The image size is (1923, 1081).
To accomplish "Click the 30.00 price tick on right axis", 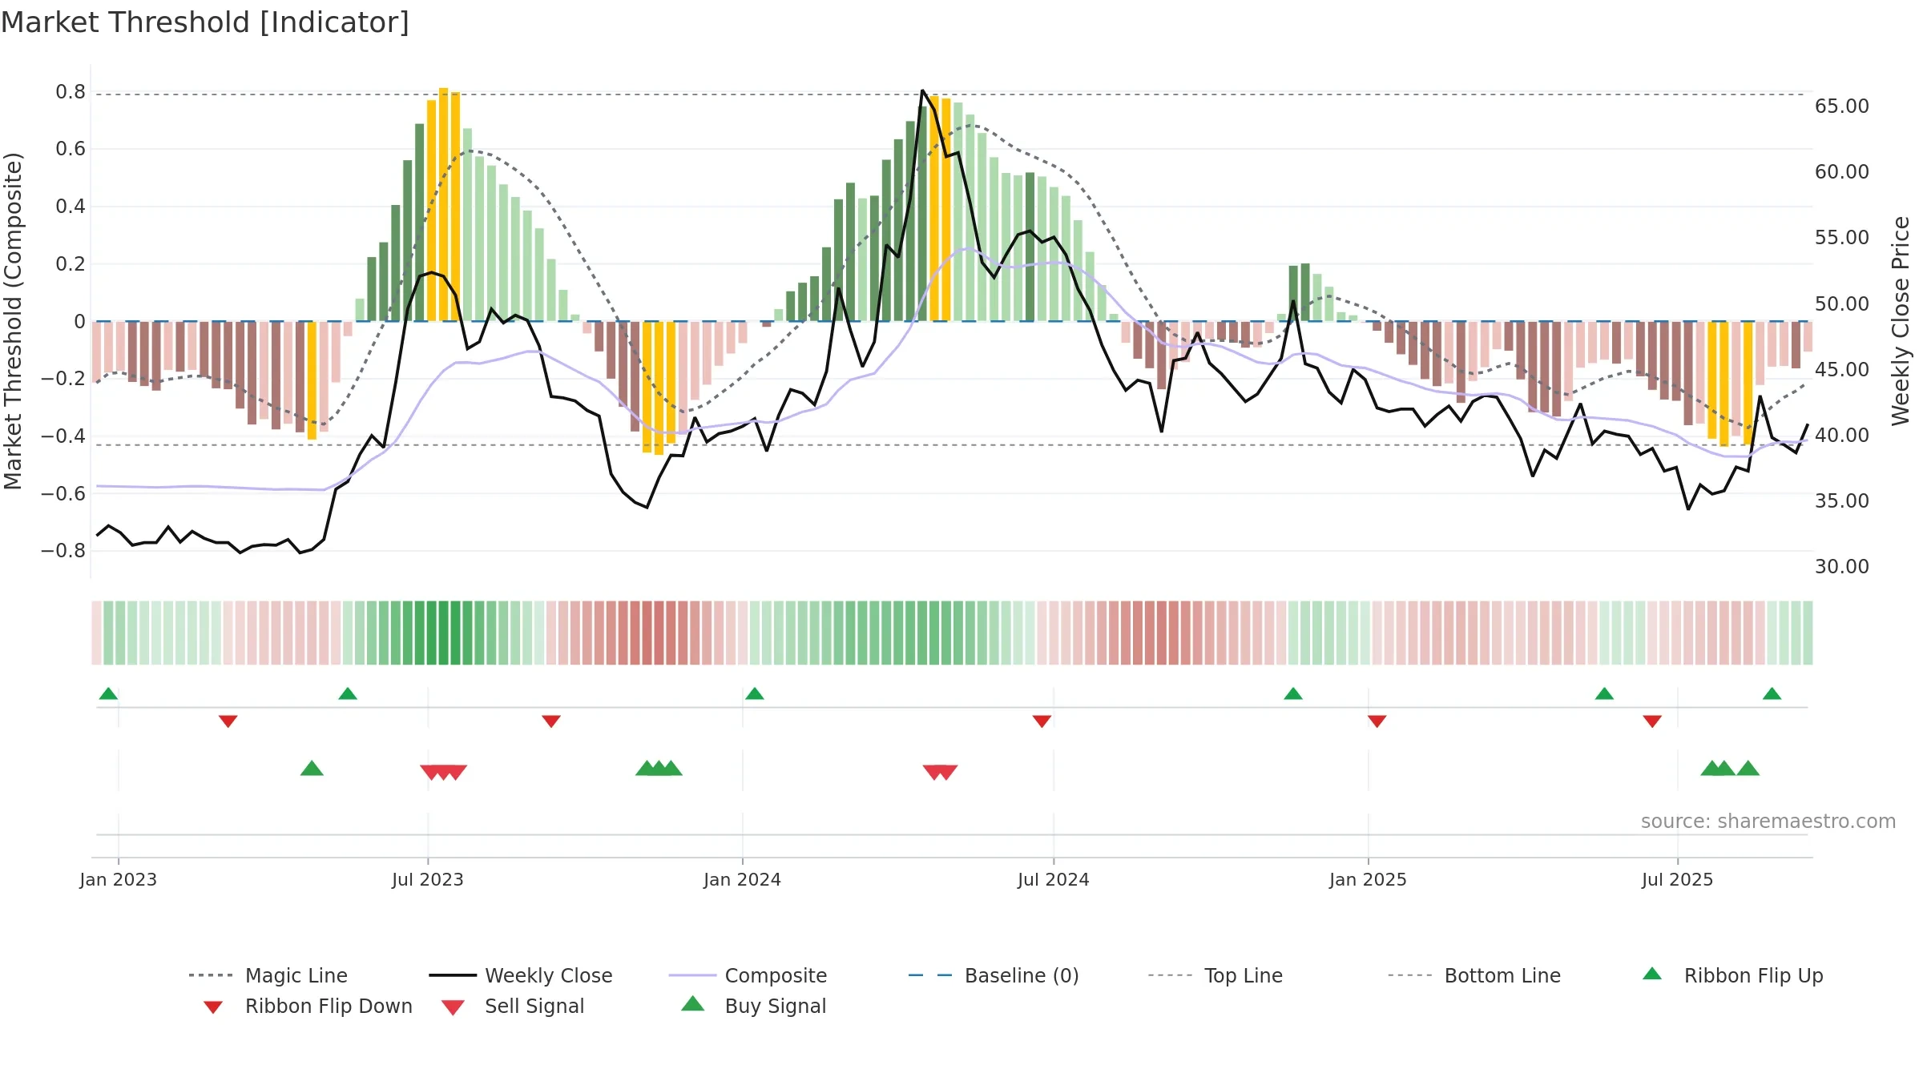I will point(1842,567).
